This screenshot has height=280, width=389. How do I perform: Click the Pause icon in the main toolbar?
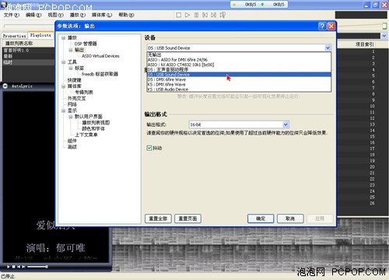pos(196,15)
